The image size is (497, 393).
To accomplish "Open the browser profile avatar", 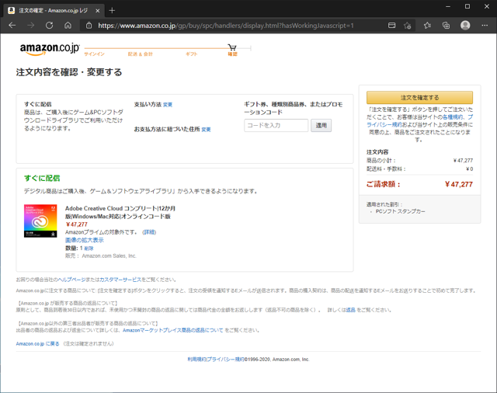I will [x=465, y=26].
